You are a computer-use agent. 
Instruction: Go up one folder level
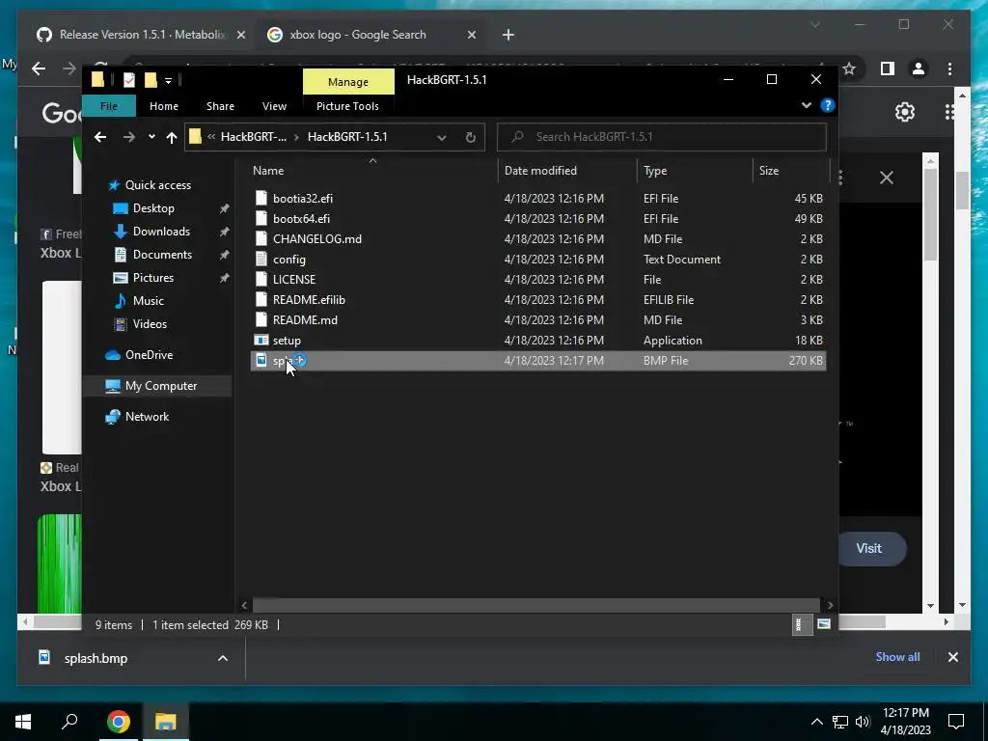pyautogui.click(x=172, y=137)
